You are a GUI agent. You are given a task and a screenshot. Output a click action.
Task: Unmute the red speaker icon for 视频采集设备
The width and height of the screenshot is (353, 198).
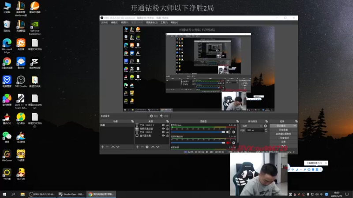pos(228,143)
